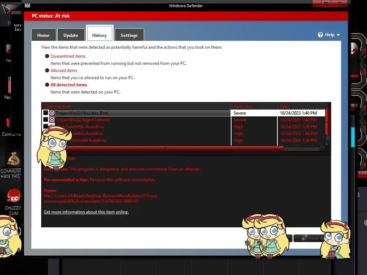Screen dimensions: 367x275
Task: Click the list's vertical scrollbar down arrow
Action: pos(328,143)
